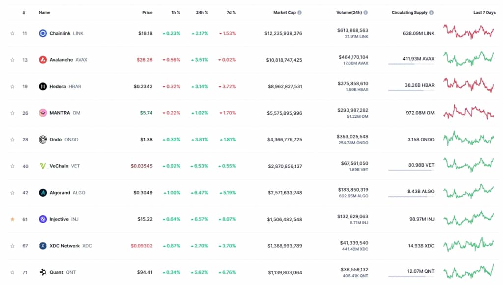Image resolution: width=503 pixels, height=285 pixels.
Task: Open the XDC Network coin link
Action: tap(63, 246)
